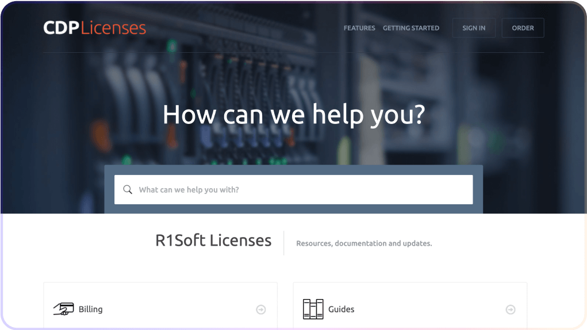Open the Features menu item
This screenshot has width=587, height=330.
[359, 28]
